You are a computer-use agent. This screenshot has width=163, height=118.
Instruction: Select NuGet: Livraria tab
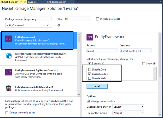[x=10, y=2]
